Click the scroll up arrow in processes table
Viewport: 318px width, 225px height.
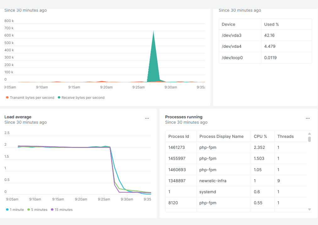coord(309,133)
